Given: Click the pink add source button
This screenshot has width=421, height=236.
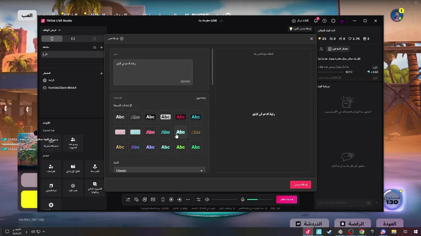Looking at the screenshot, I should 301,185.
